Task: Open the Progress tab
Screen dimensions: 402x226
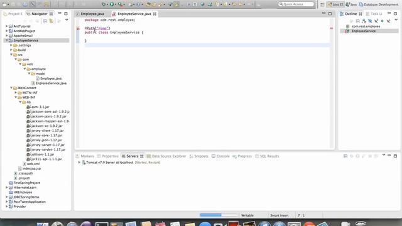Action: point(242,156)
